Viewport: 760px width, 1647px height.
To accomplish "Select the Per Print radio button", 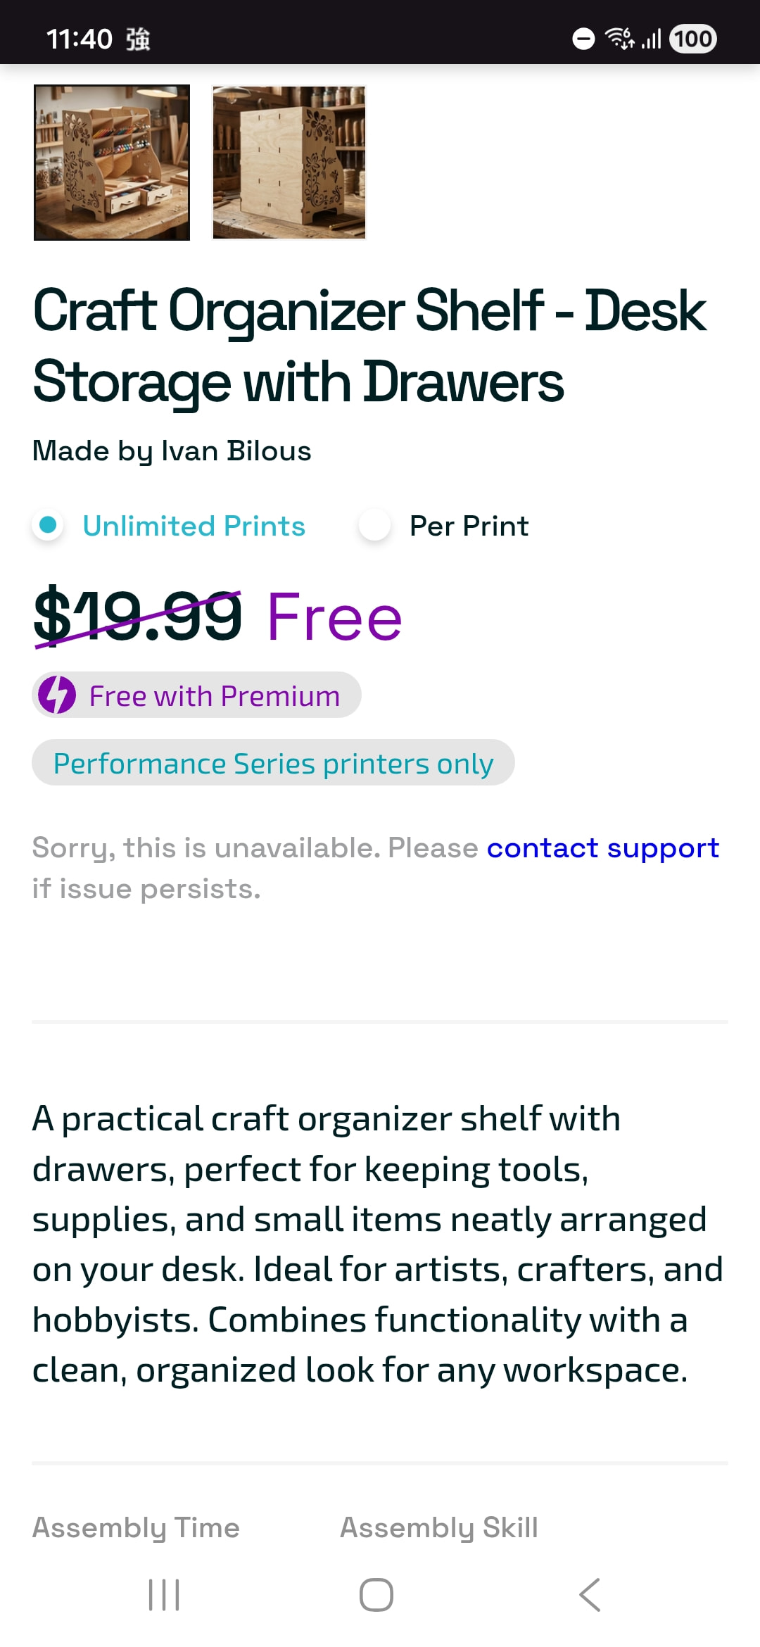I will [374, 525].
